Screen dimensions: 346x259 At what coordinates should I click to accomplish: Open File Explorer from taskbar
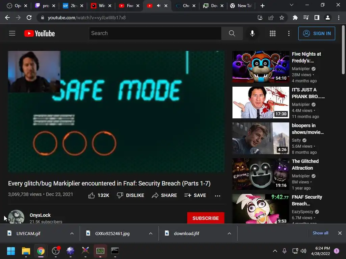[x=26, y=251]
